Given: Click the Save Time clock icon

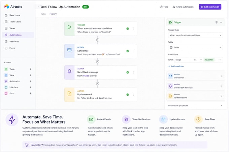Looking at the screenshot, I should (x=198, y=119).
